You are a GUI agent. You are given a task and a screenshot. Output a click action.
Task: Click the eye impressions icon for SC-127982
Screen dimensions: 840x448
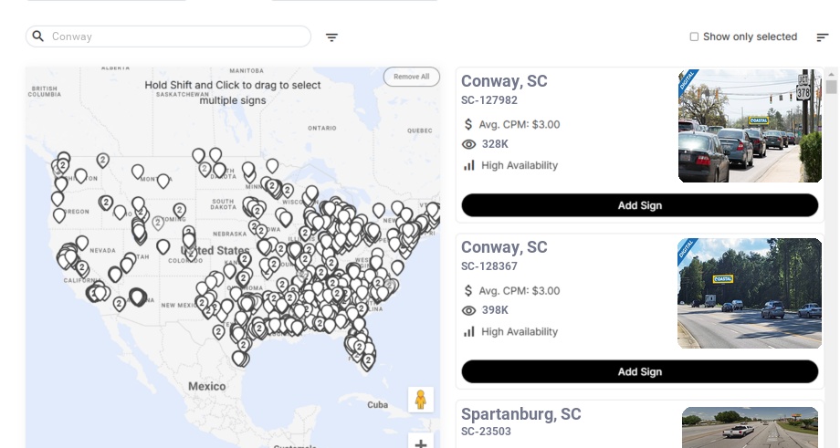coord(469,144)
